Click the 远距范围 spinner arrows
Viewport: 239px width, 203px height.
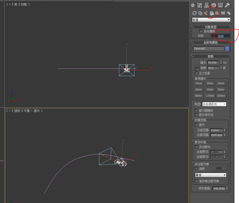[225, 135]
